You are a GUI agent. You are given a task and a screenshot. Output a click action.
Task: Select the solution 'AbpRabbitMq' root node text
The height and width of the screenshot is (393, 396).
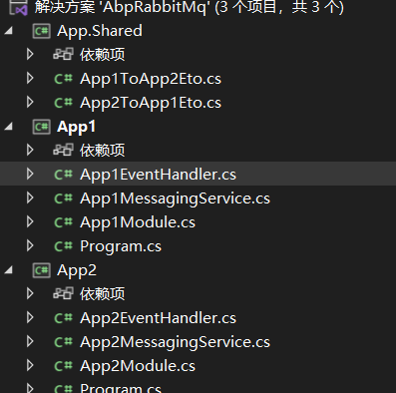tap(190, 7)
